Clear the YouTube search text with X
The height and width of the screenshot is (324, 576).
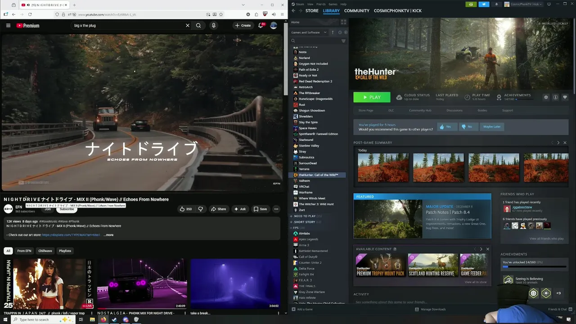[x=188, y=26]
